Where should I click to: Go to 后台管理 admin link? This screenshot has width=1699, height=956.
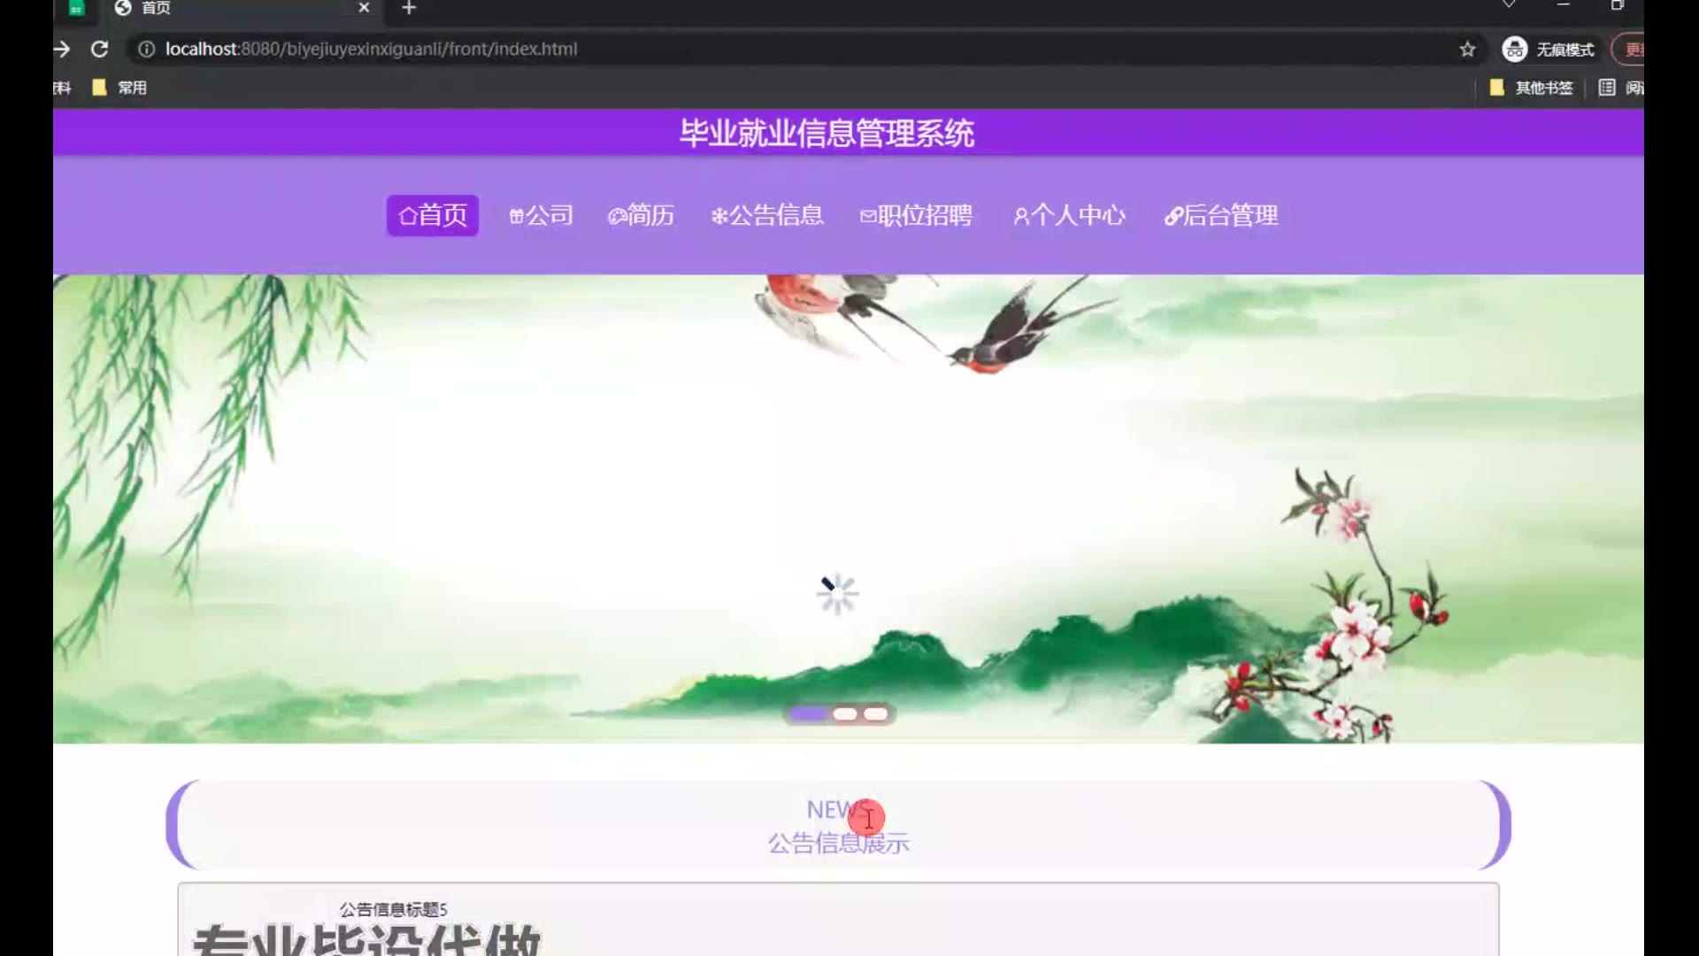(x=1221, y=215)
